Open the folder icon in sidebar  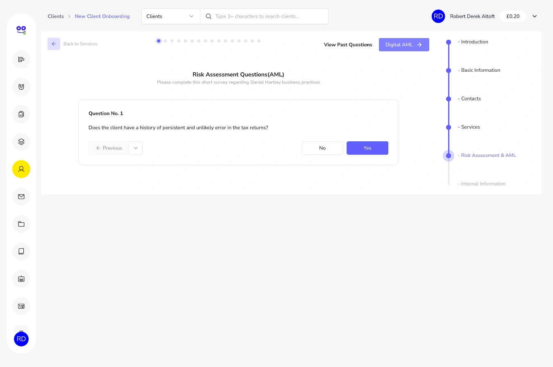click(21, 224)
